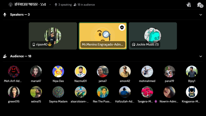Open parul19 audience member avatar
The width and height of the screenshot is (206, 116).
click(x=169, y=72)
